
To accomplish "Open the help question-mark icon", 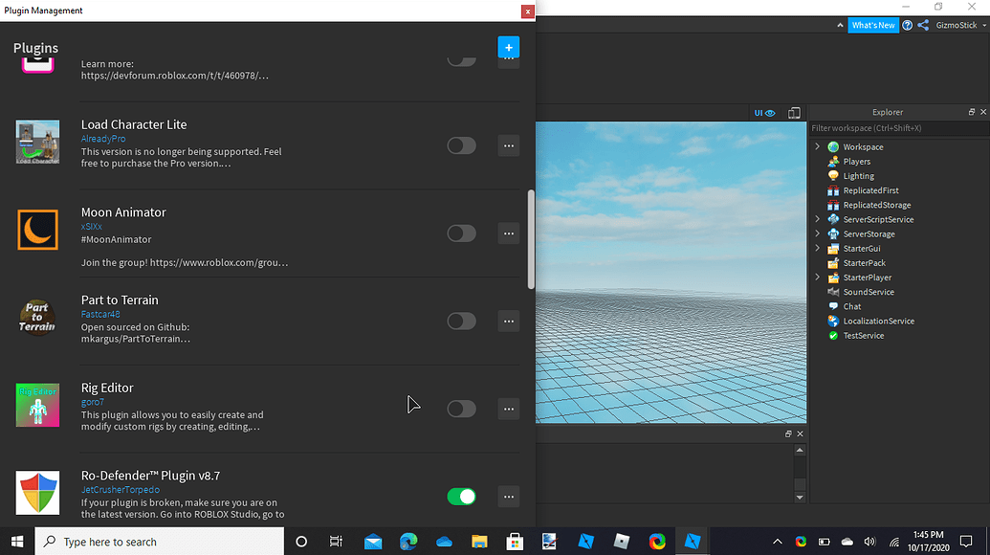I will pos(908,25).
